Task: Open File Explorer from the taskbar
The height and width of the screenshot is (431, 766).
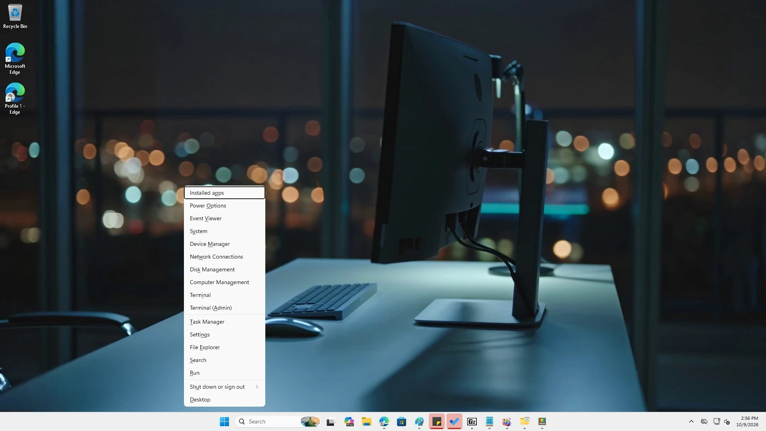Action: pos(367,421)
